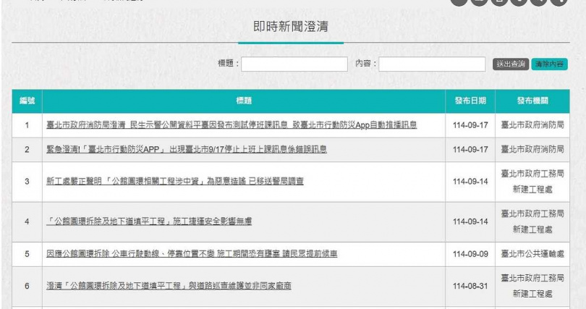Click 臺北市公共運輸處 agency cell
Viewport: 586px width, 309px height.
(x=532, y=254)
